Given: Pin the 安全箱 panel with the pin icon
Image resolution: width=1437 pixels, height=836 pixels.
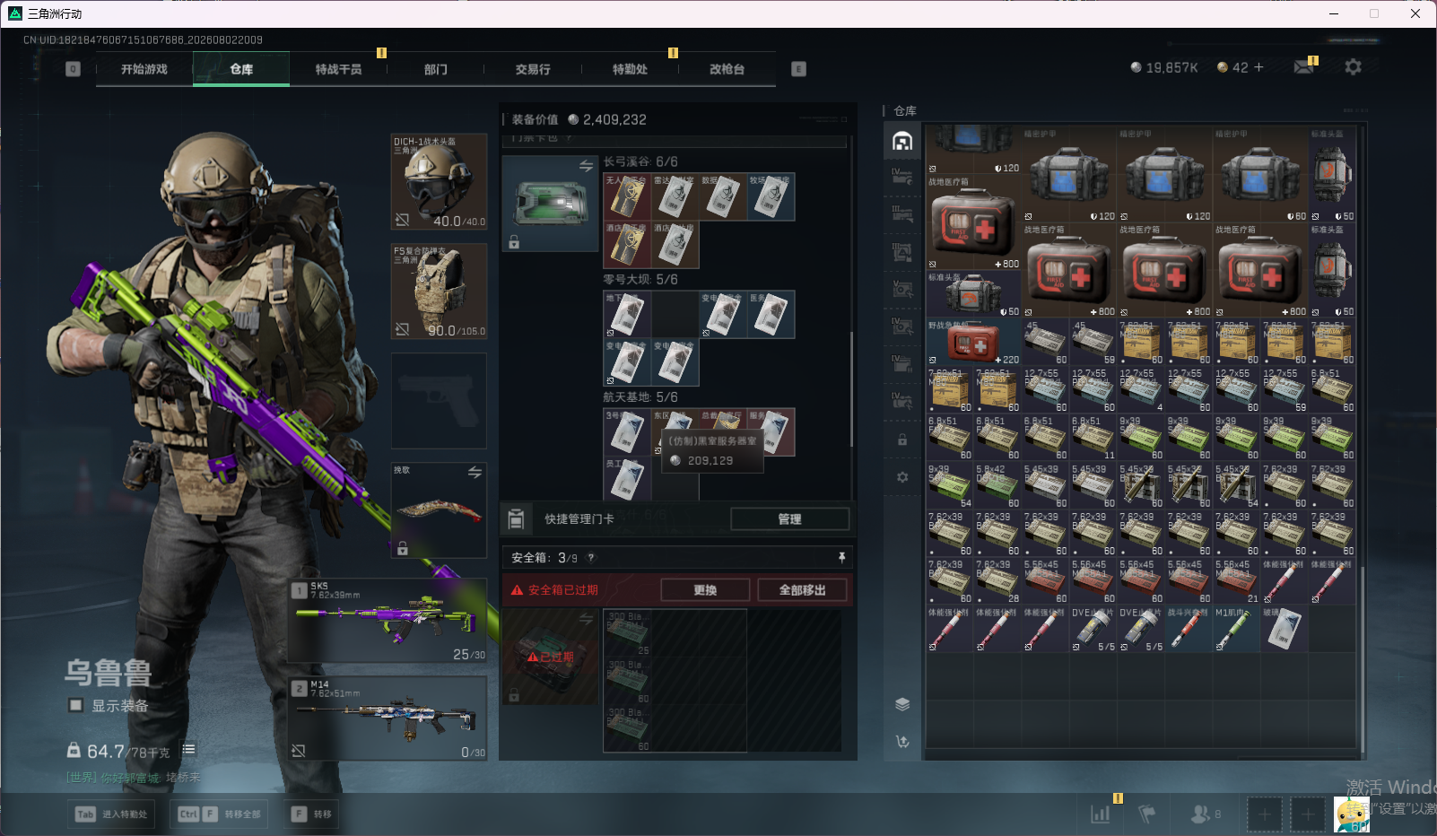Looking at the screenshot, I should coord(841,558).
